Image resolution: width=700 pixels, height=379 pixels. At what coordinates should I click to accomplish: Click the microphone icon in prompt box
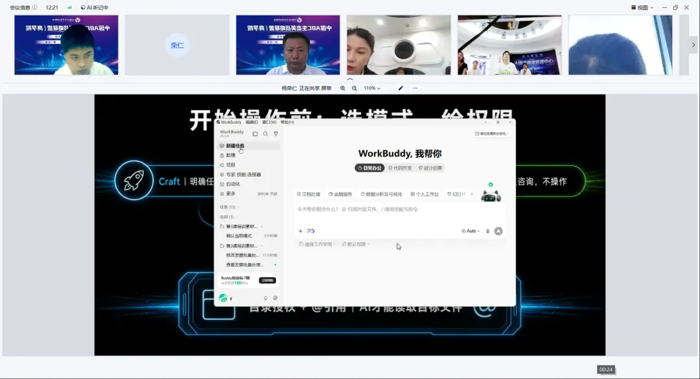click(x=488, y=231)
